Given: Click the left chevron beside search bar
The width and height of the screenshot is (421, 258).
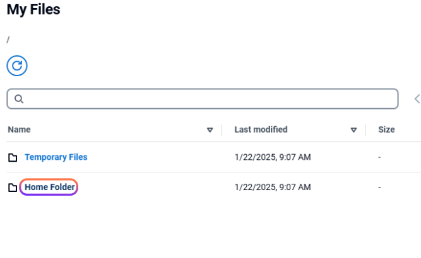Looking at the screenshot, I should [417, 99].
